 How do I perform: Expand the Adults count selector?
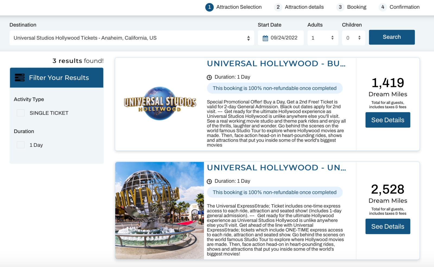point(323,38)
